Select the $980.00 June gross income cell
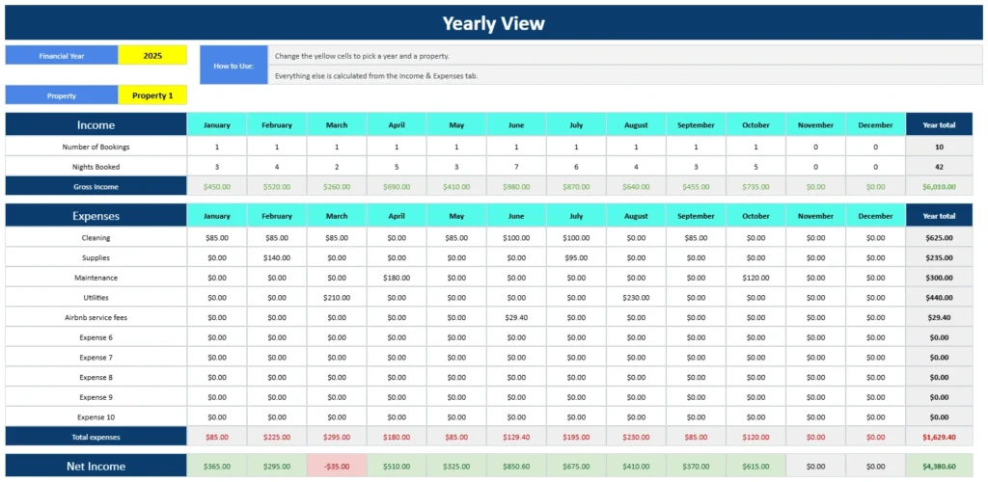Screen dimensions: 988x482 click(516, 186)
